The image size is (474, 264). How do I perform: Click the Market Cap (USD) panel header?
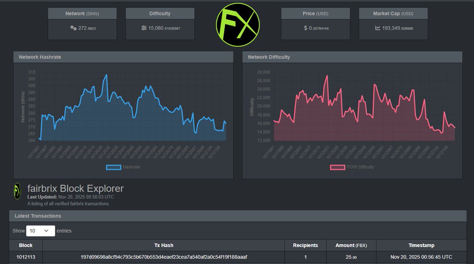pyautogui.click(x=393, y=13)
